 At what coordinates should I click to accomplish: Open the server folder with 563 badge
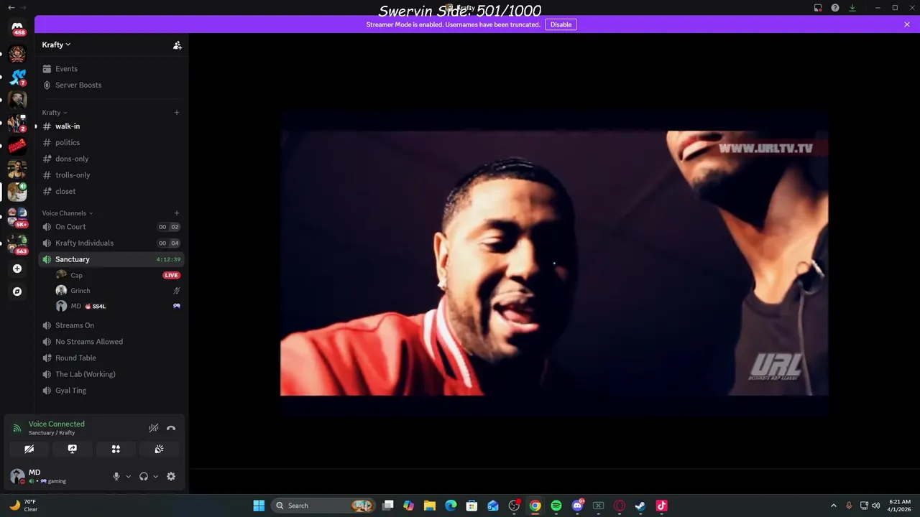[17, 243]
